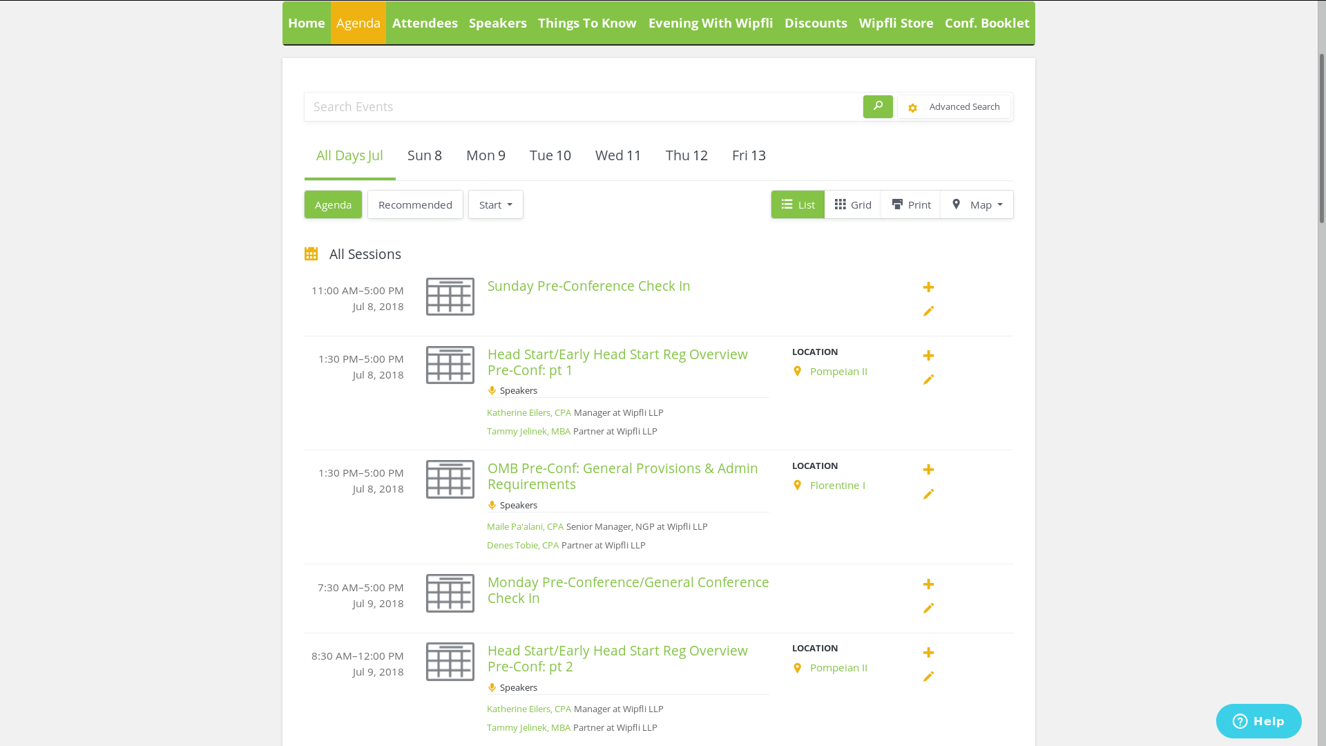1326x746 pixels.
Task: Open Head Start Reg Overview Pre-Conf pt 2
Action: (617, 658)
